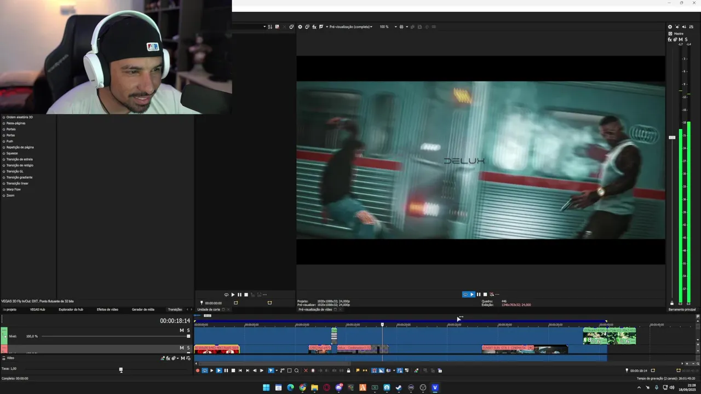Select the Squeeze transition item
This screenshot has height=394, width=701.
point(12,153)
